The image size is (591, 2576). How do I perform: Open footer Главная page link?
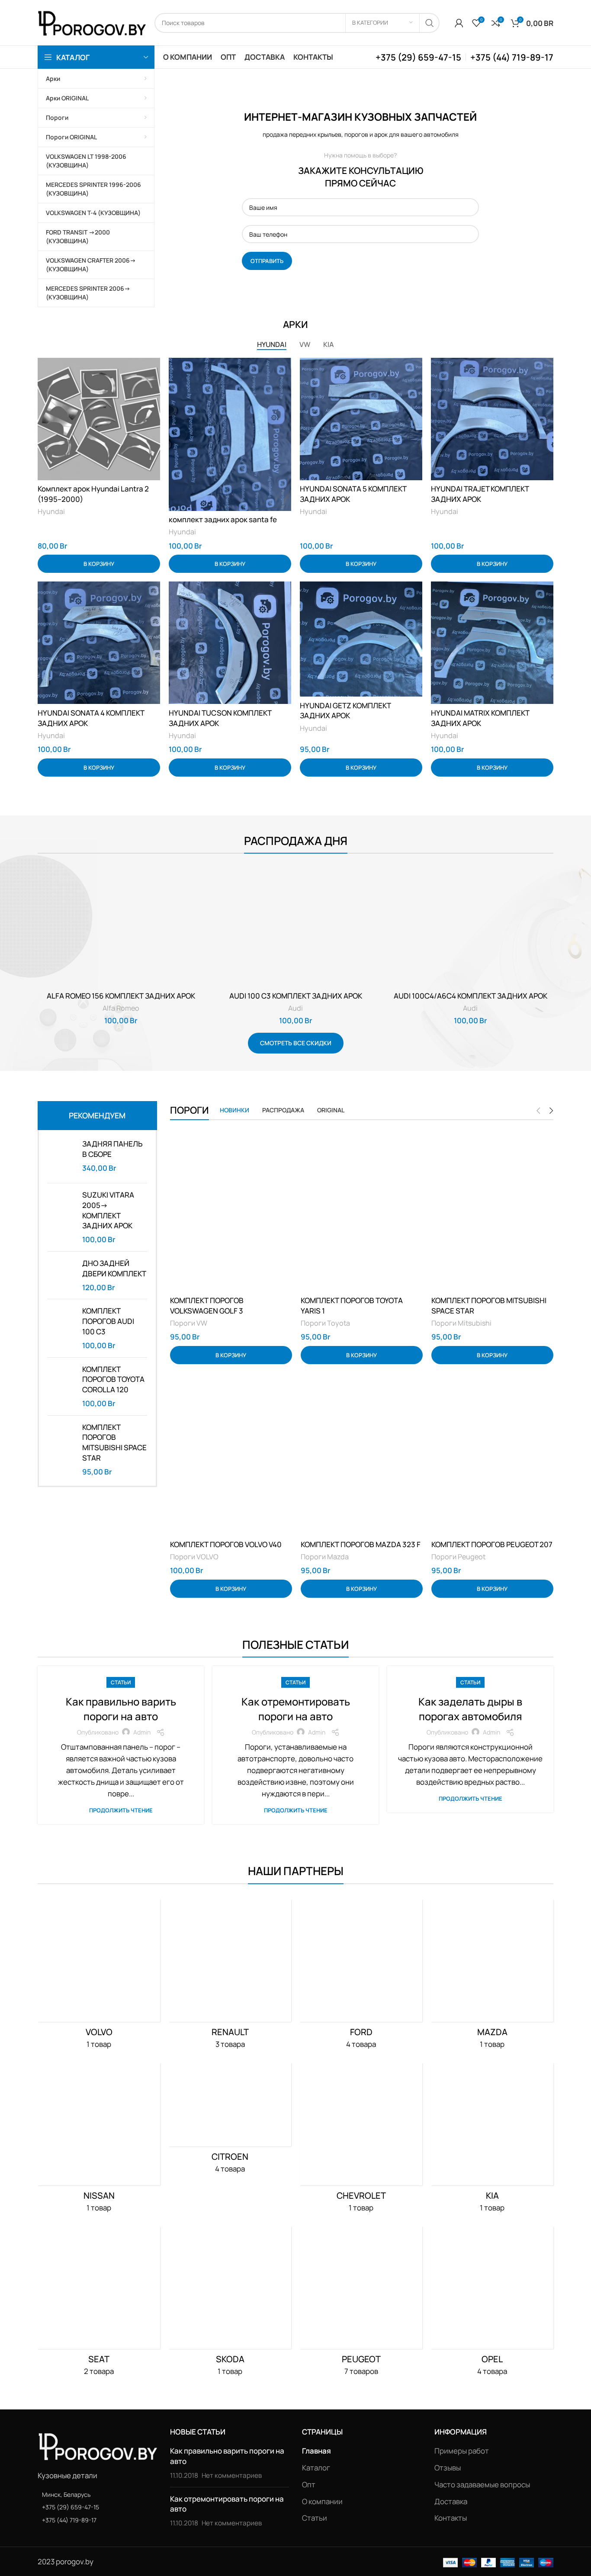tap(316, 2451)
